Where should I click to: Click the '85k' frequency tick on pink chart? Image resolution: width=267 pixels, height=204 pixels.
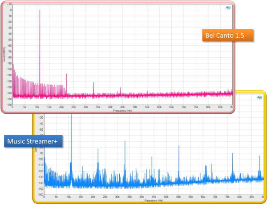click(x=220, y=107)
